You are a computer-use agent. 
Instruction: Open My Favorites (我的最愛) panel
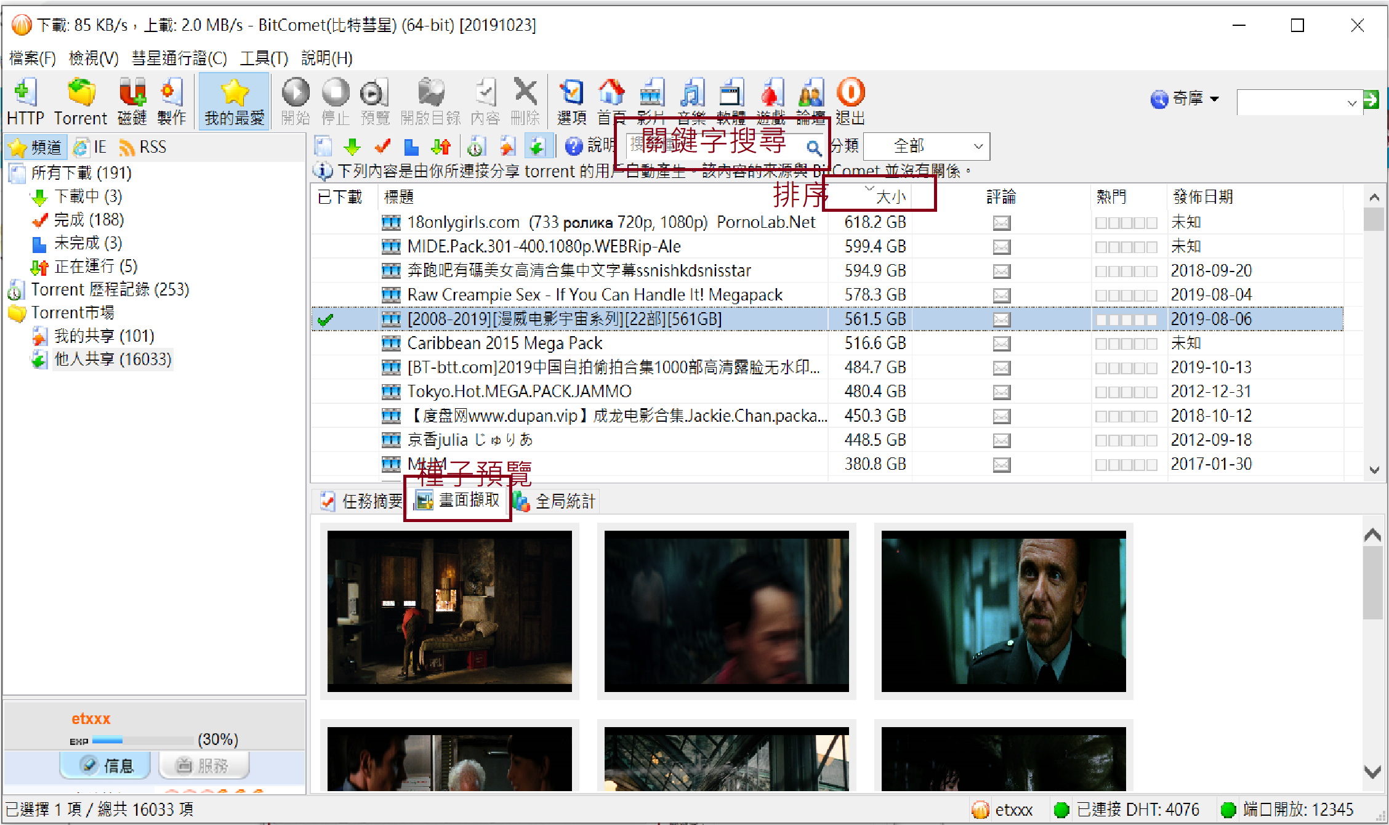point(234,102)
